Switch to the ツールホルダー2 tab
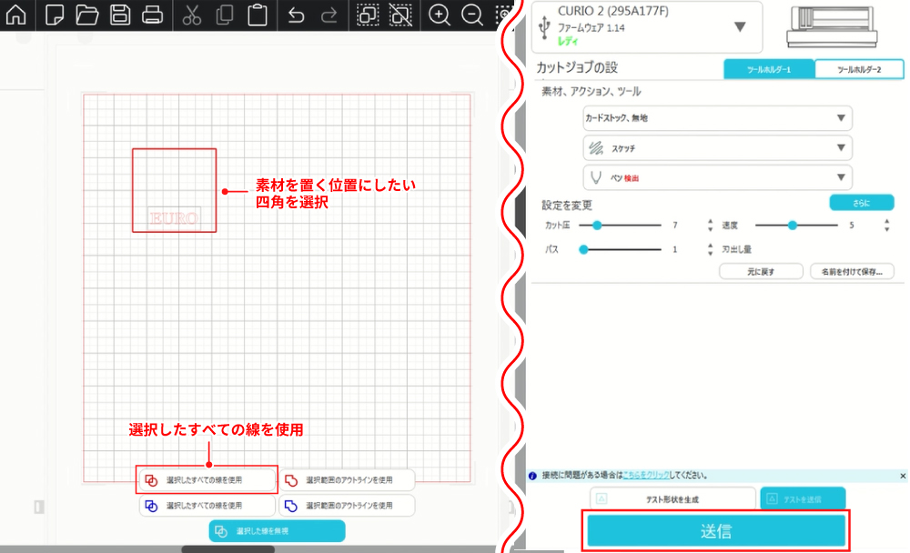This screenshot has height=553, width=910. tap(860, 68)
